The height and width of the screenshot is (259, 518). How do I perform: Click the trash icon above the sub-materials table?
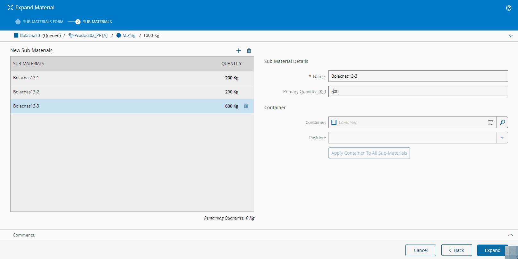click(249, 51)
